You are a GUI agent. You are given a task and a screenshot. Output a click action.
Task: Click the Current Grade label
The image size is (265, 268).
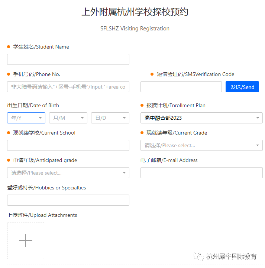click(177, 133)
